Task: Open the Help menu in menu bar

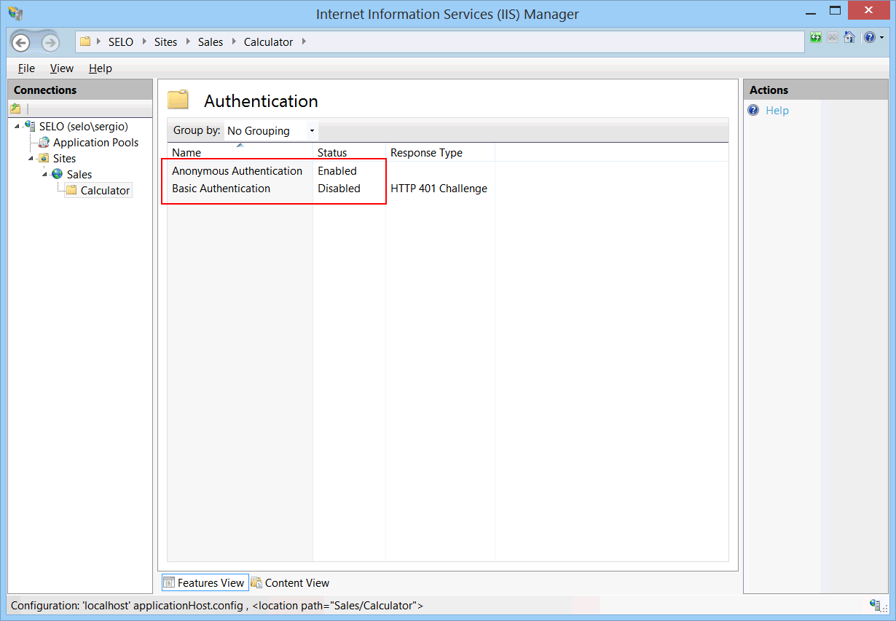Action: tap(101, 68)
